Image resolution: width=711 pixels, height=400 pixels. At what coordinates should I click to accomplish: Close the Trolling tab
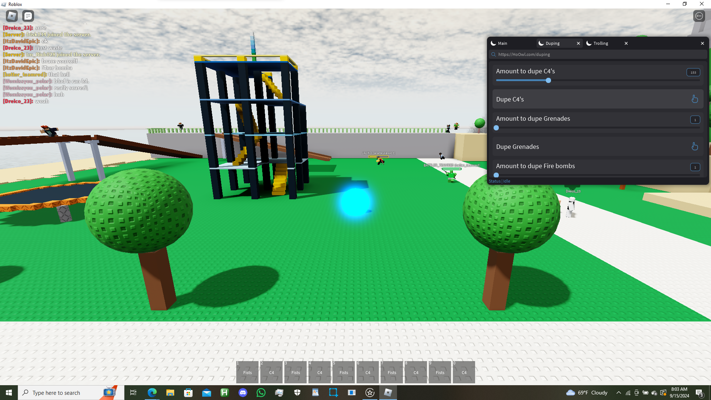coord(626,43)
